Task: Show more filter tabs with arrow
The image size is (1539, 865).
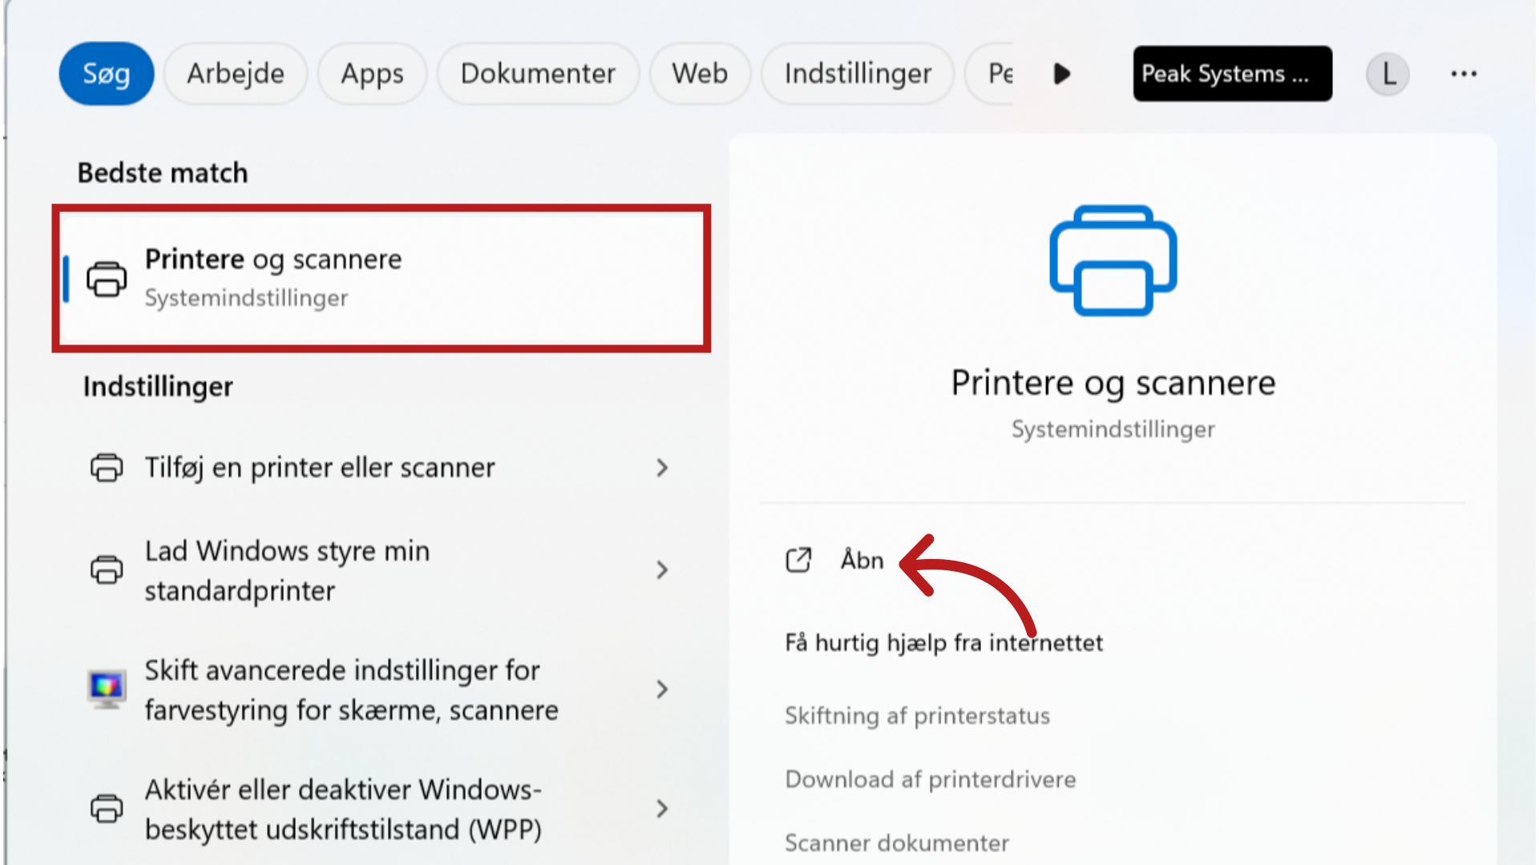Action: (1062, 74)
